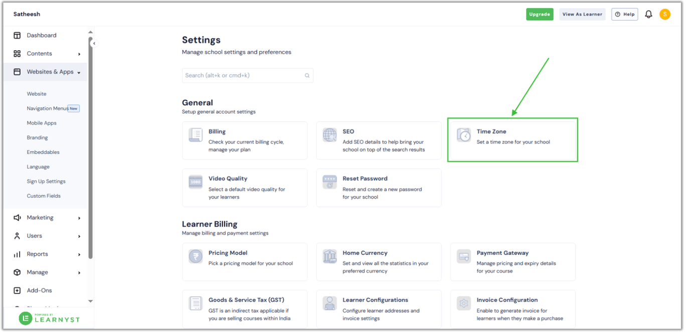Click the green Upgrade button

point(540,15)
